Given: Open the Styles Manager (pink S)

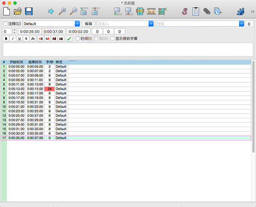Looking at the screenshot, I should [185, 12].
